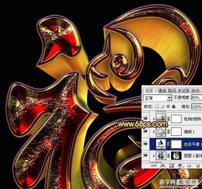202x189 pixels.
Task: Toggle lock all padlock icon
Action: 174,106
